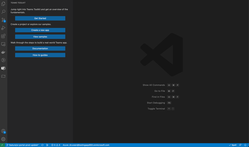Open Run and Debug view
Image resolution: width=249 pixels, height=147 pixels.
pos(3,28)
